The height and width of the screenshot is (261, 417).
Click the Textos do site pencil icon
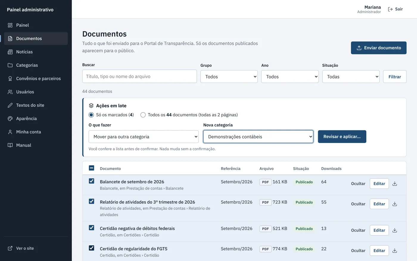10,105
